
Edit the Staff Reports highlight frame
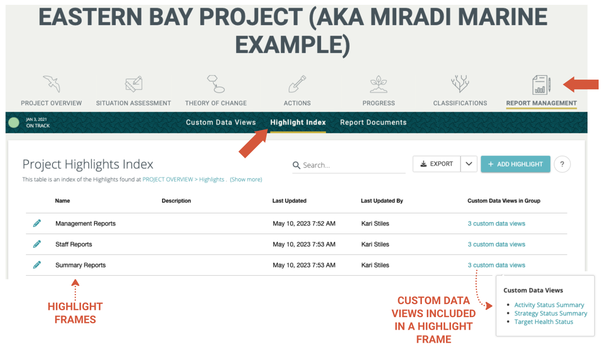click(37, 244)
